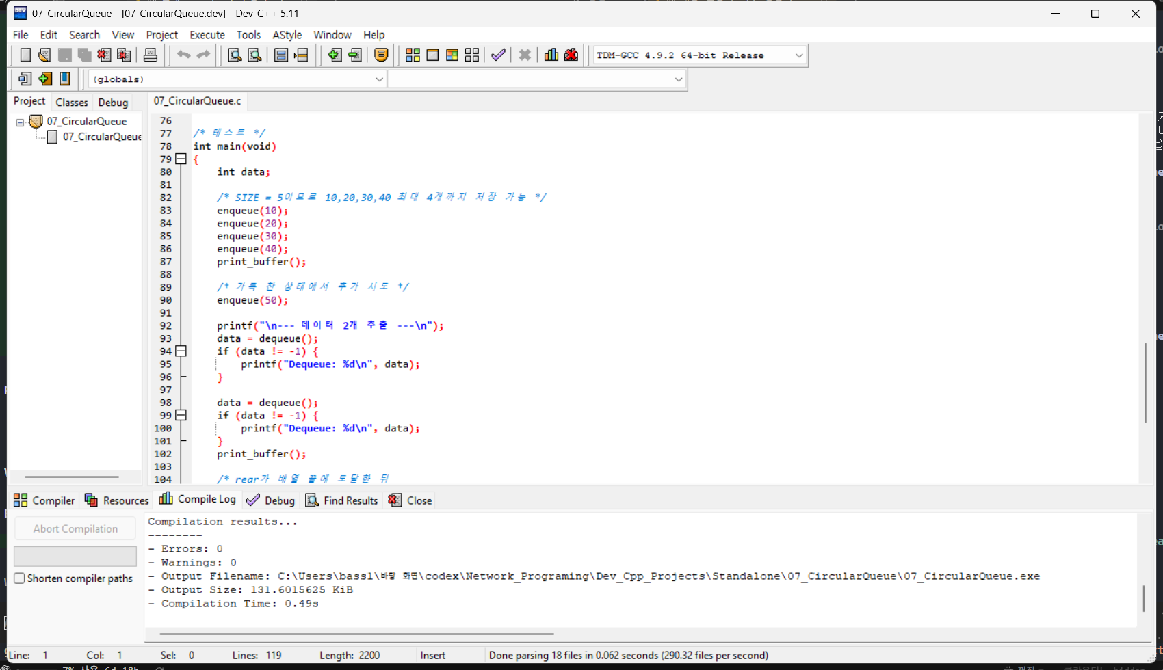The width and height of the screenshot is (1163, 670).
Task: Click the Rebuild All toolbar icon
Action: 472,55
